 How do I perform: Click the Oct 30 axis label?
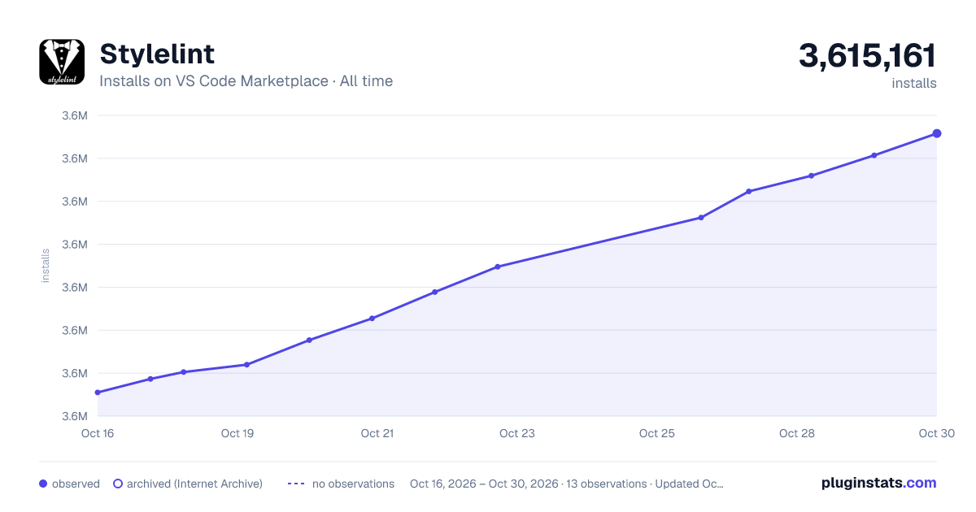click(x=936, y=433)
